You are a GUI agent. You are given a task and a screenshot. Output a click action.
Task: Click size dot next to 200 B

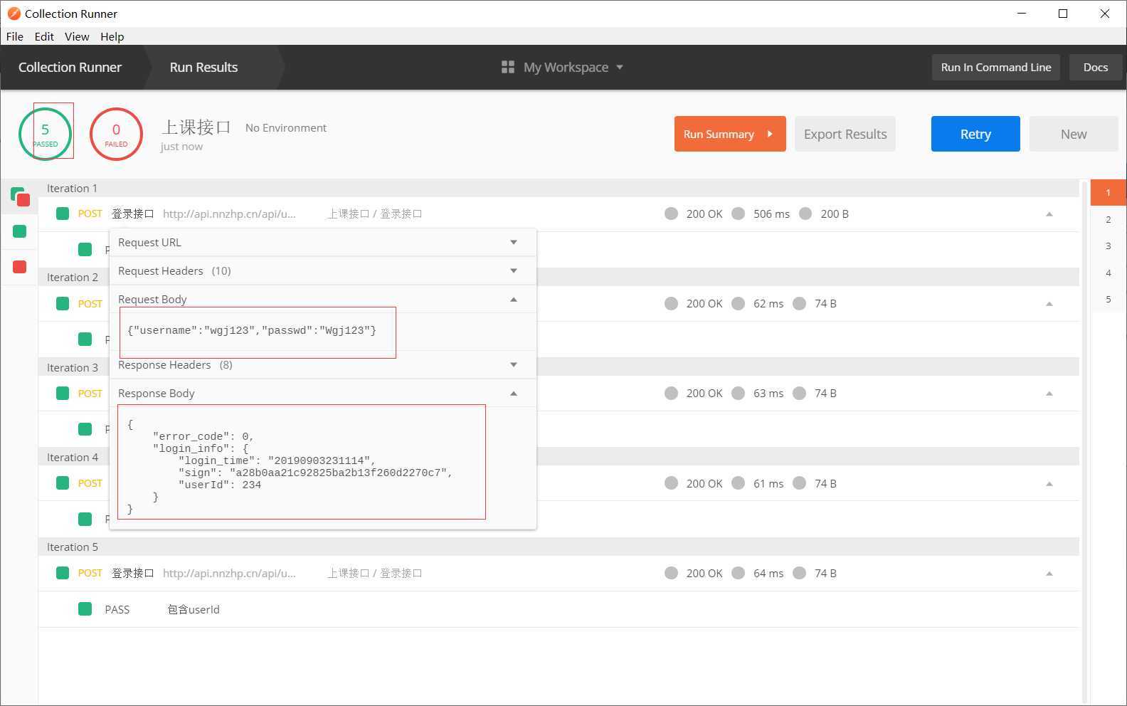(x=805, y=214)
